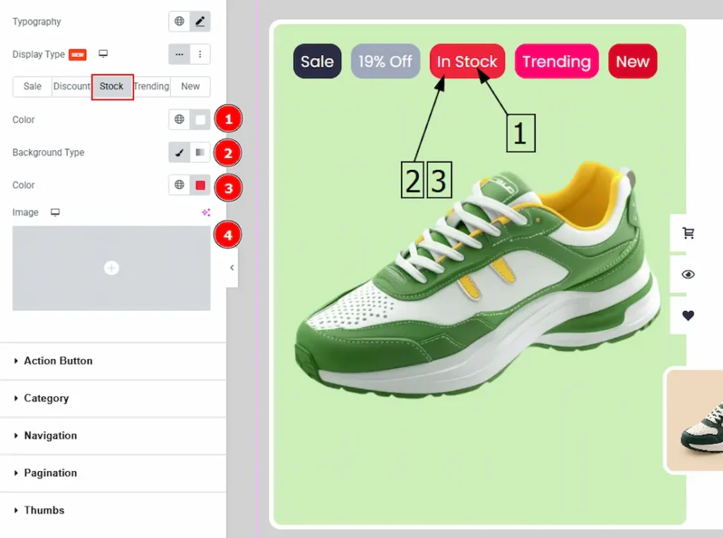Expand the Navigation section
Viewport: 723px width, 538px height.
(x=50, y=436)
